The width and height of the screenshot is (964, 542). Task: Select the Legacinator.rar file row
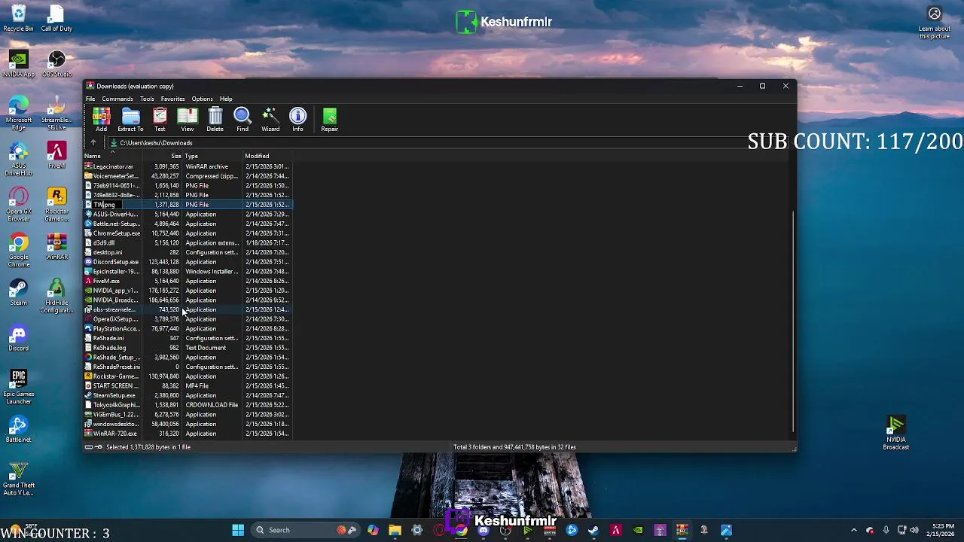(187, 166)
